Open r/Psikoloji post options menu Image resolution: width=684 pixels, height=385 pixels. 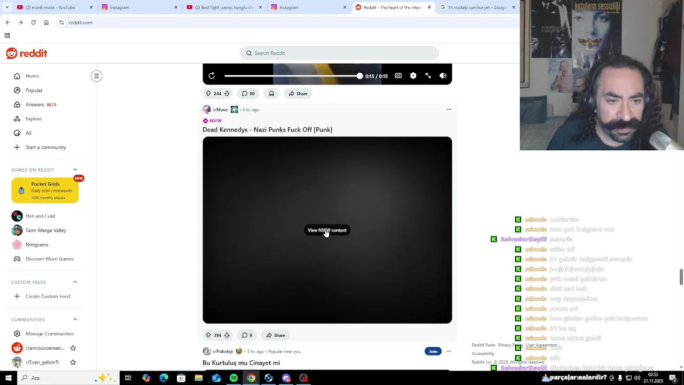pos(449,351)
